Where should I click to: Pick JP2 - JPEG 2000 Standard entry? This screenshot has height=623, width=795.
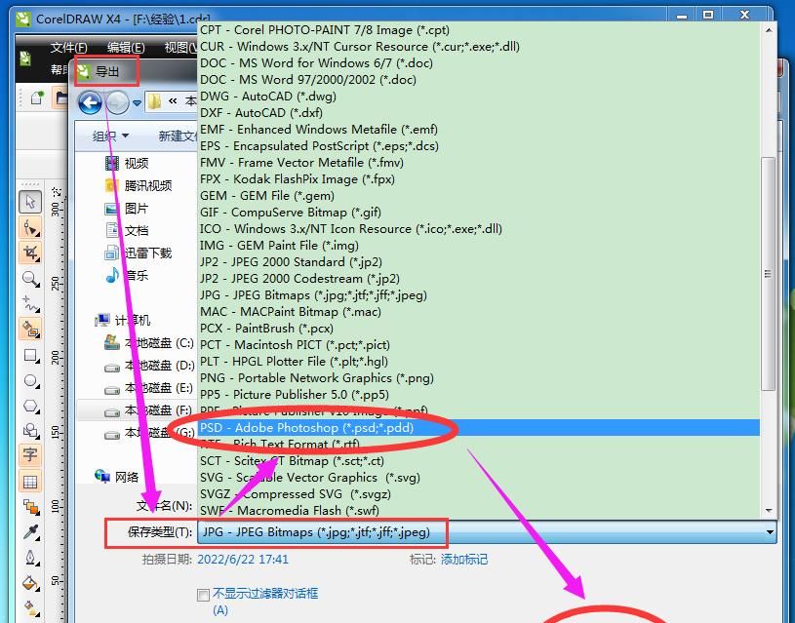pos(479,262)
